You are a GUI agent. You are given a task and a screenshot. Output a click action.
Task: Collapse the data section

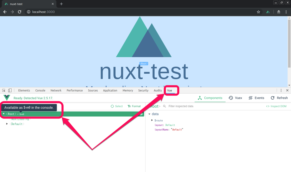(x=149, y=114)
